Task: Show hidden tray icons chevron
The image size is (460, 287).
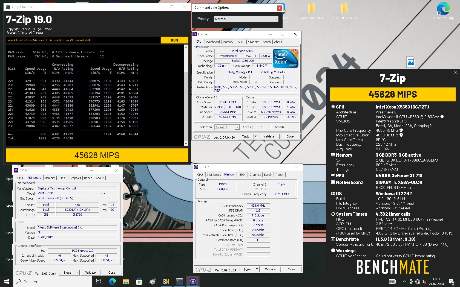Action: coord(404,282)
